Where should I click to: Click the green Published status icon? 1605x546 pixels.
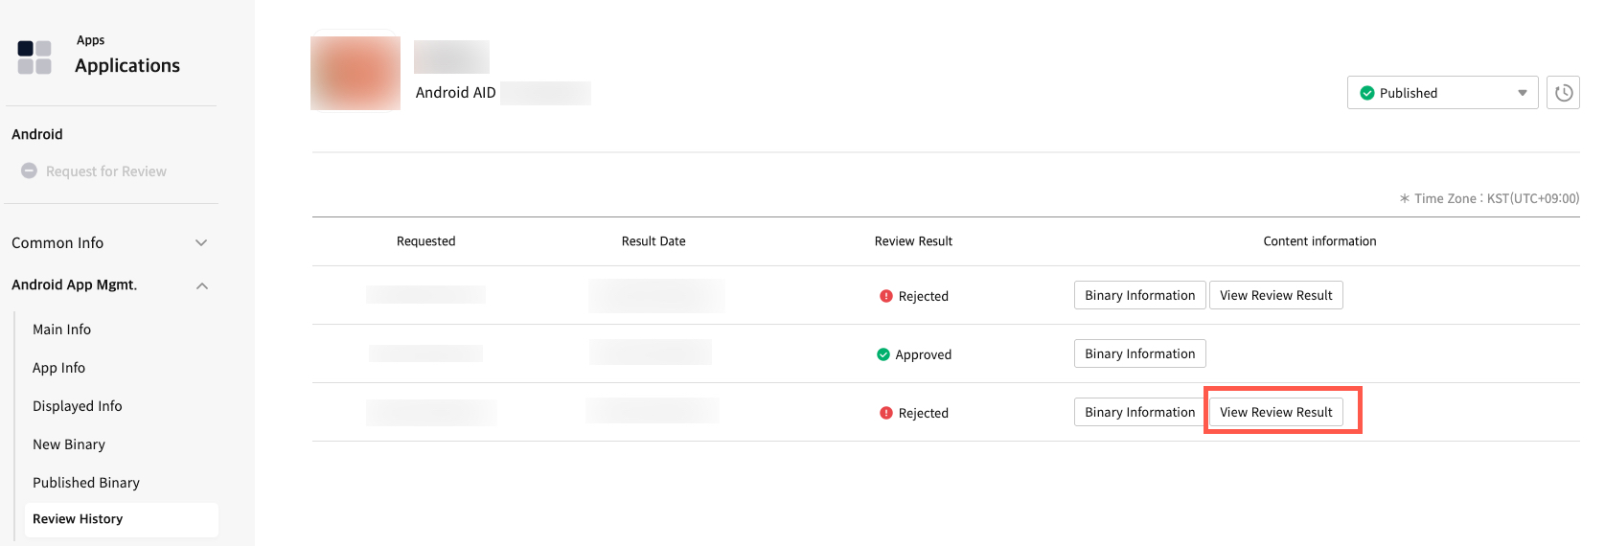click(1367, 93)
